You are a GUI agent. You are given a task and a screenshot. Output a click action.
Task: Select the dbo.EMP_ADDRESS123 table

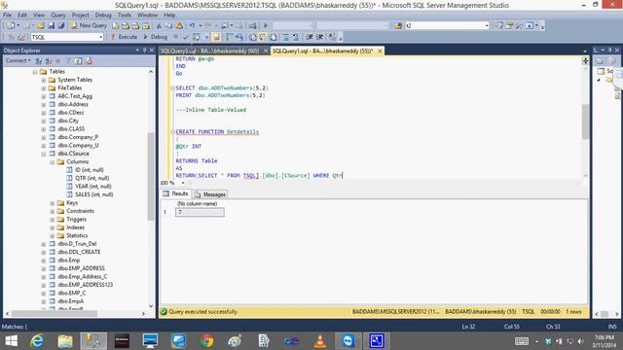click(x=85, y=285)
